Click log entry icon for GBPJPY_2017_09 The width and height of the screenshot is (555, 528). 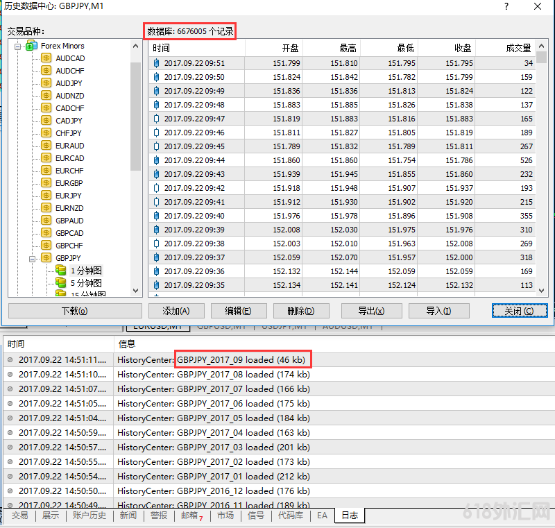click(10, 360)
